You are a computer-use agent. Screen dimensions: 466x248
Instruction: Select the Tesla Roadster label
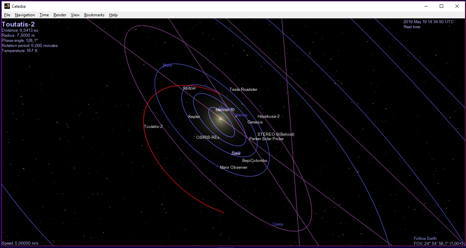point(243,89)
